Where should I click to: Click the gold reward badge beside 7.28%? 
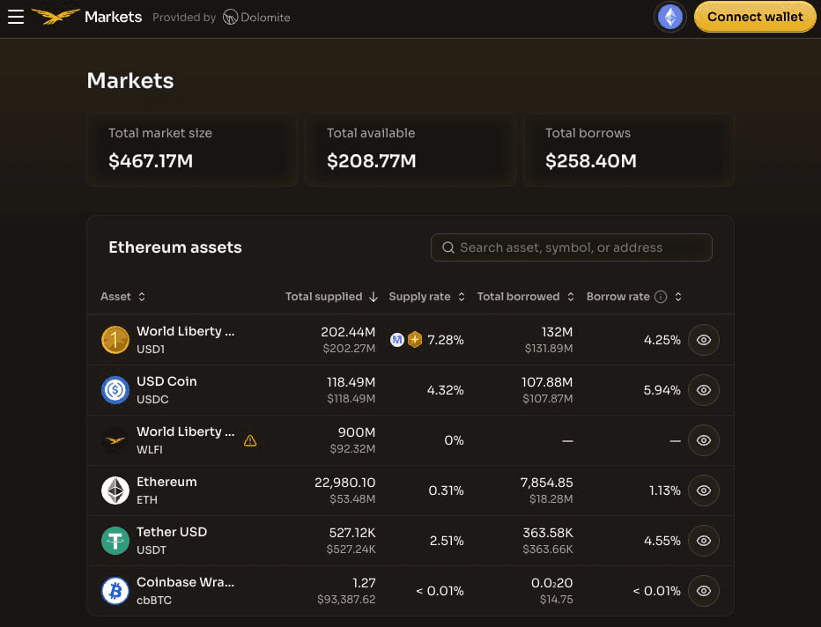415,340
